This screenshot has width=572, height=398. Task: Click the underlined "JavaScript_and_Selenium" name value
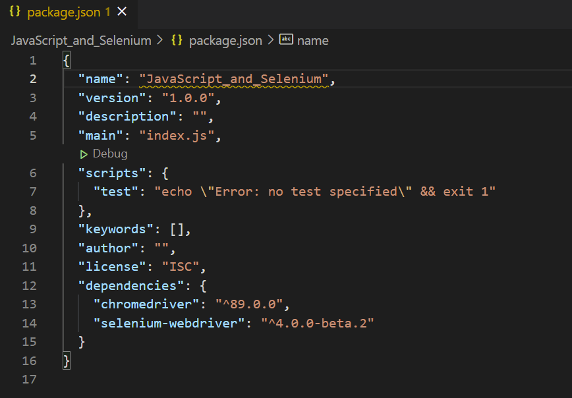pyautogui.click(x=234, y=79)
